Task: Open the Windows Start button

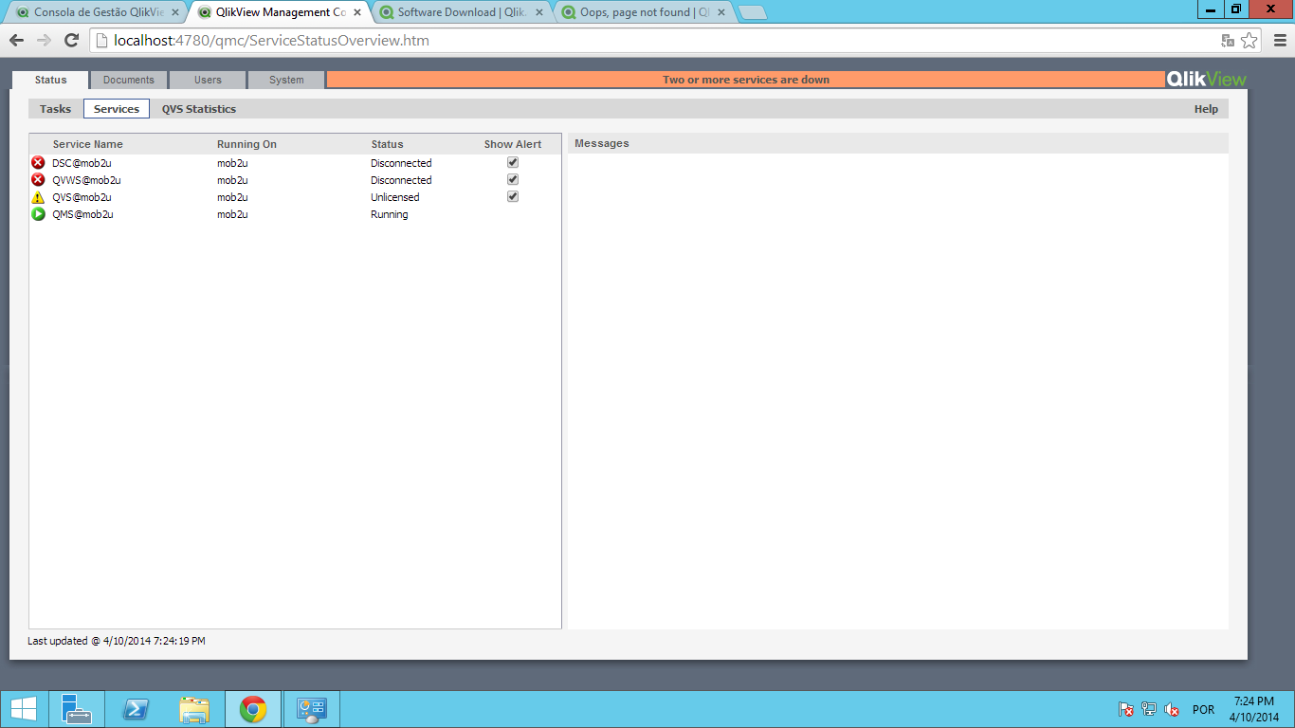Action: tap(24, 709)
